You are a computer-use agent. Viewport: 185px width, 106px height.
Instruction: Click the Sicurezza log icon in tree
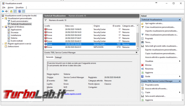click(x=9, y=32)
